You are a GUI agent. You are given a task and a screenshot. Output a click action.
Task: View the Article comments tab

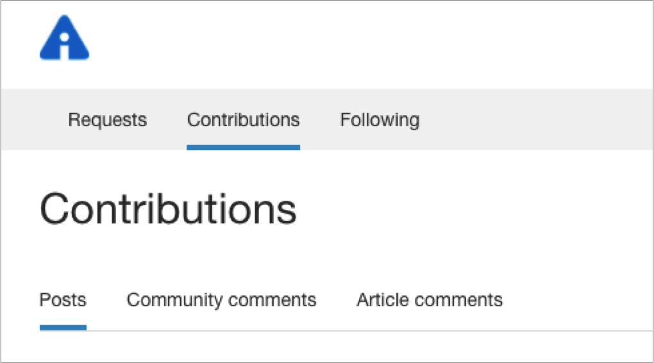point(429,300)
